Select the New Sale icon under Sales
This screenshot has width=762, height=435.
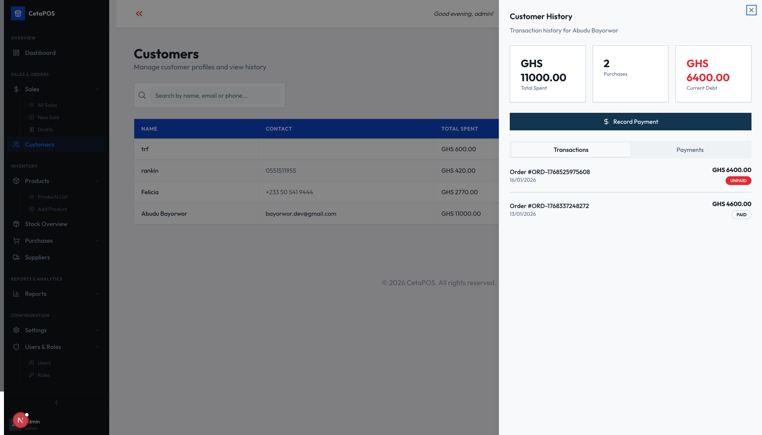pos(31,117)
